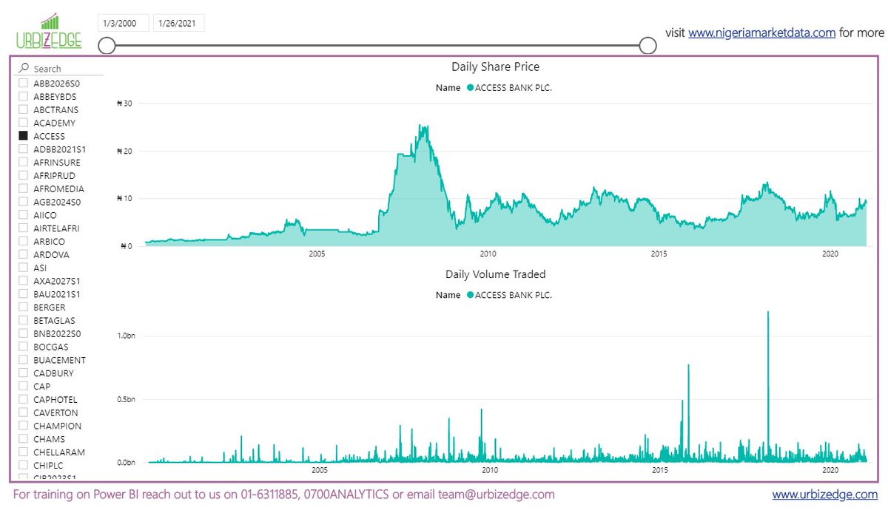Click the Daily Share Price chart title
888x513 pixels.
(495, 67)
